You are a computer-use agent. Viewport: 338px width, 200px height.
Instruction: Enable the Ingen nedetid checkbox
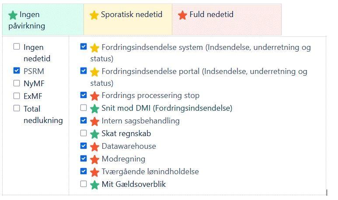[17, 47]
